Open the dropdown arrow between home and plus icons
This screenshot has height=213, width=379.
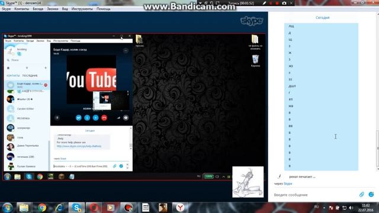coord(27,68)
